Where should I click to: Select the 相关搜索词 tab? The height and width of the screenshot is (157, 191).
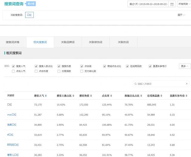point(40,42)
